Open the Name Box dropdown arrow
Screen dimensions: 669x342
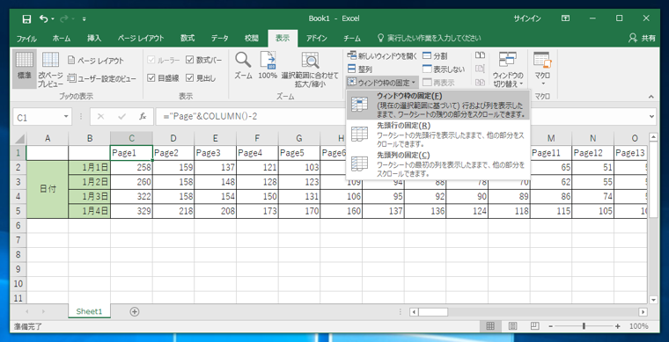66,117
